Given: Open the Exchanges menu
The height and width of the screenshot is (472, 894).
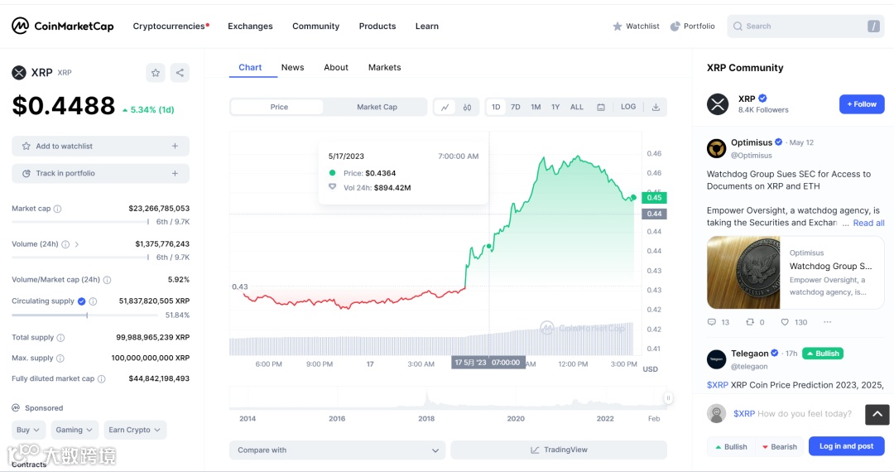Looking at the screenshot, I should (x=250, y=26).
